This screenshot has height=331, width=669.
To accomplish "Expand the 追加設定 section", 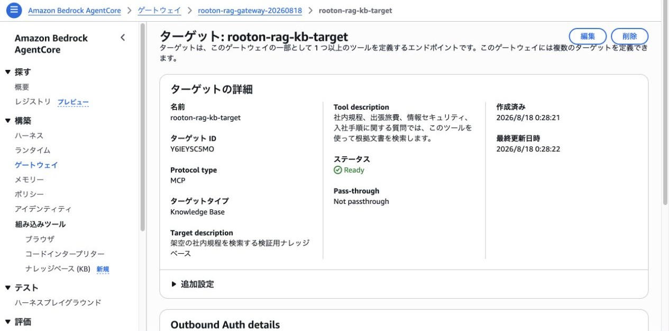I will coord(193,284).
